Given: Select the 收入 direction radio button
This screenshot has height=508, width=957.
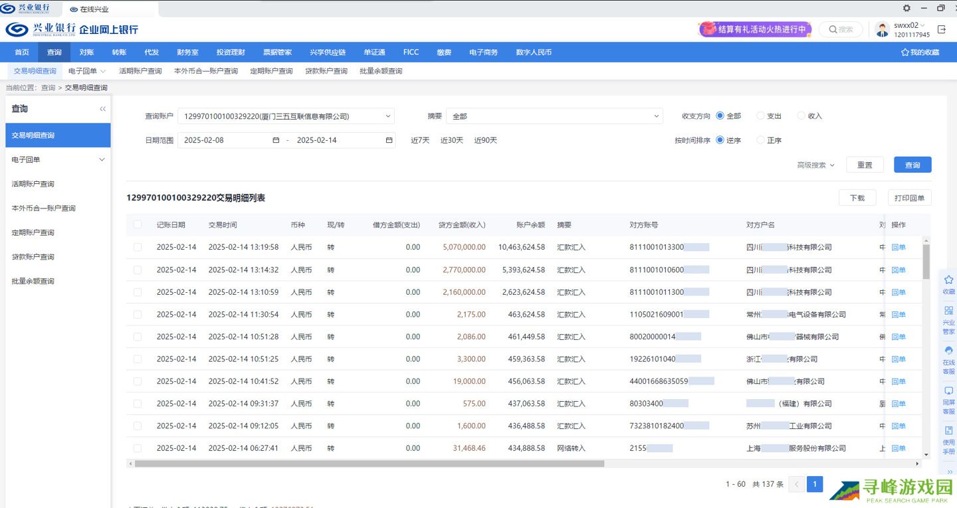Looking at the screenshot, I should pos(801,116).
